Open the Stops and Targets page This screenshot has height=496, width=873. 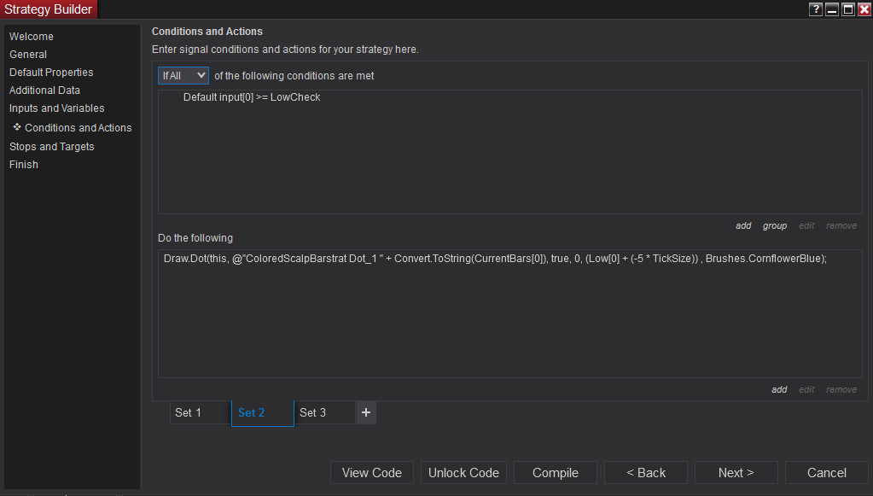pos(52,147)
